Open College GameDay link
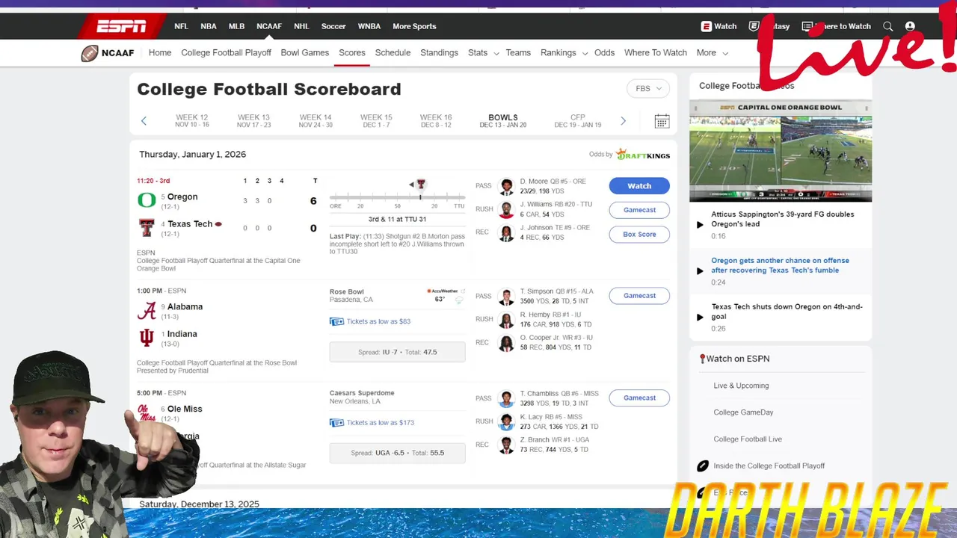This screenshot has width=957, height=538. click(743, 412)
